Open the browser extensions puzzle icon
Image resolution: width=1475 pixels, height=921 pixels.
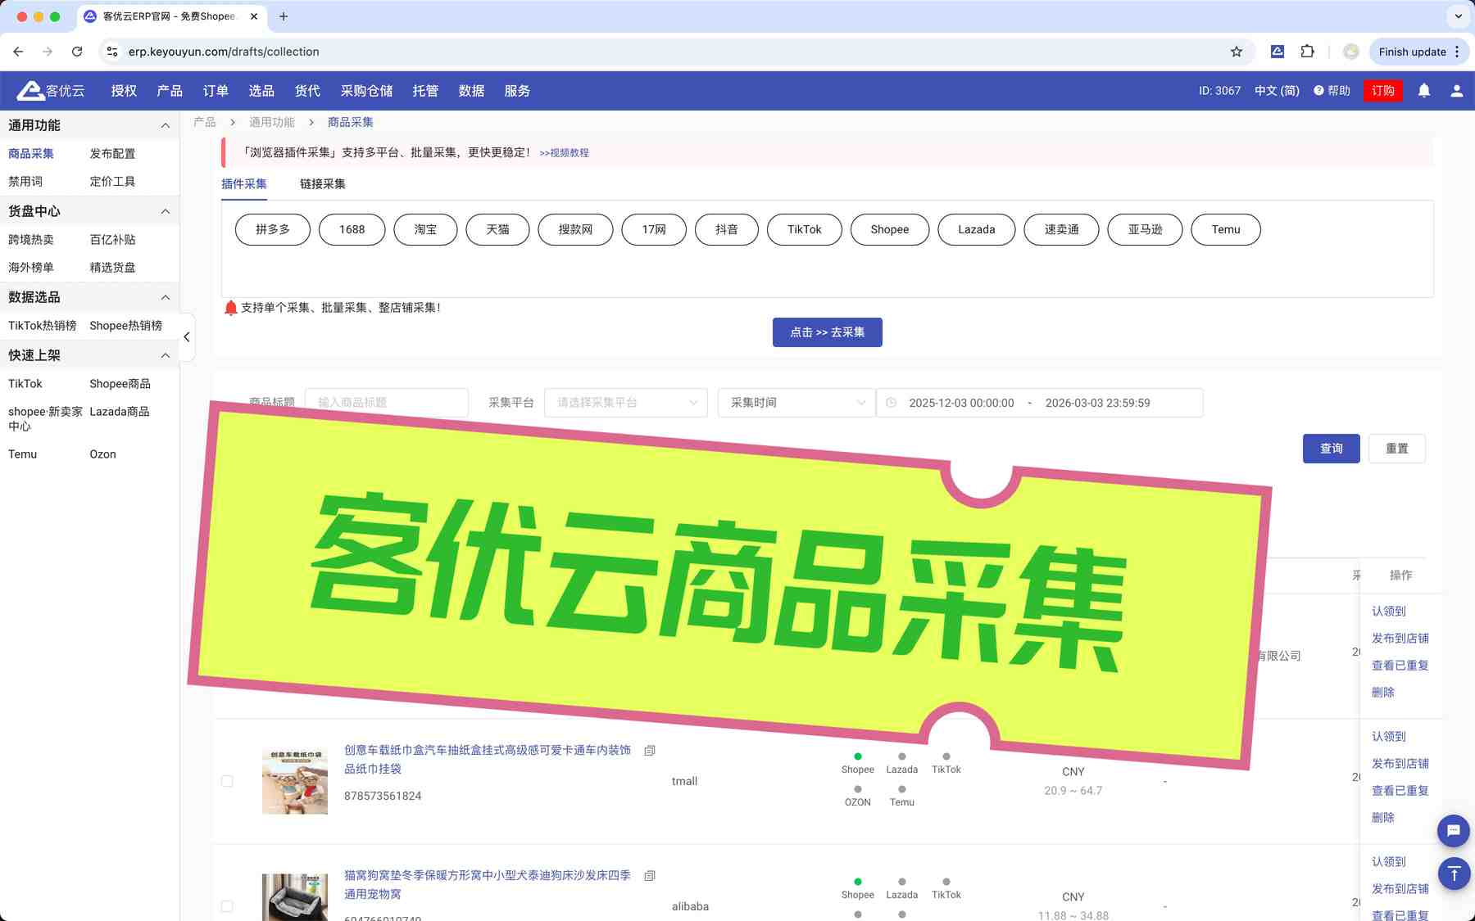click(1307, 52)
